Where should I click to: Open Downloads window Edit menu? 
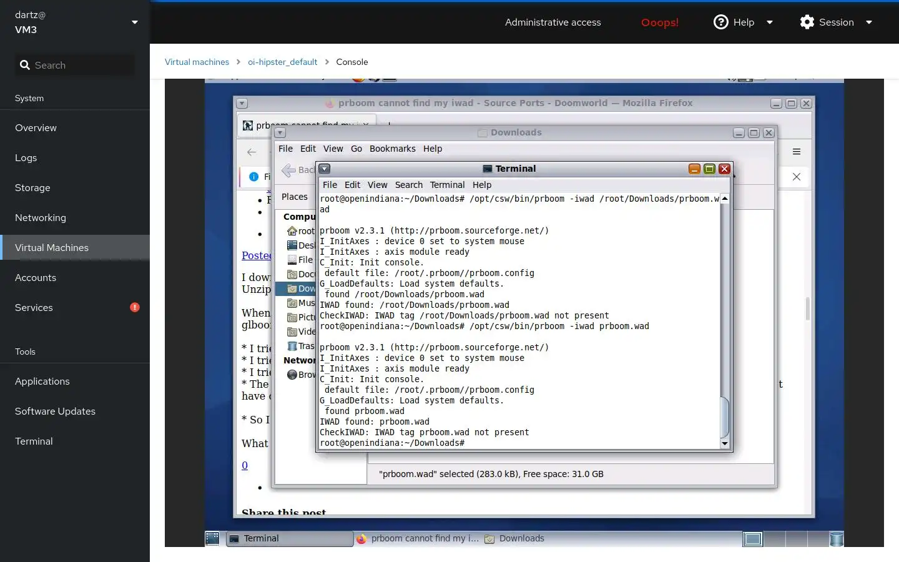pos(308,149)
